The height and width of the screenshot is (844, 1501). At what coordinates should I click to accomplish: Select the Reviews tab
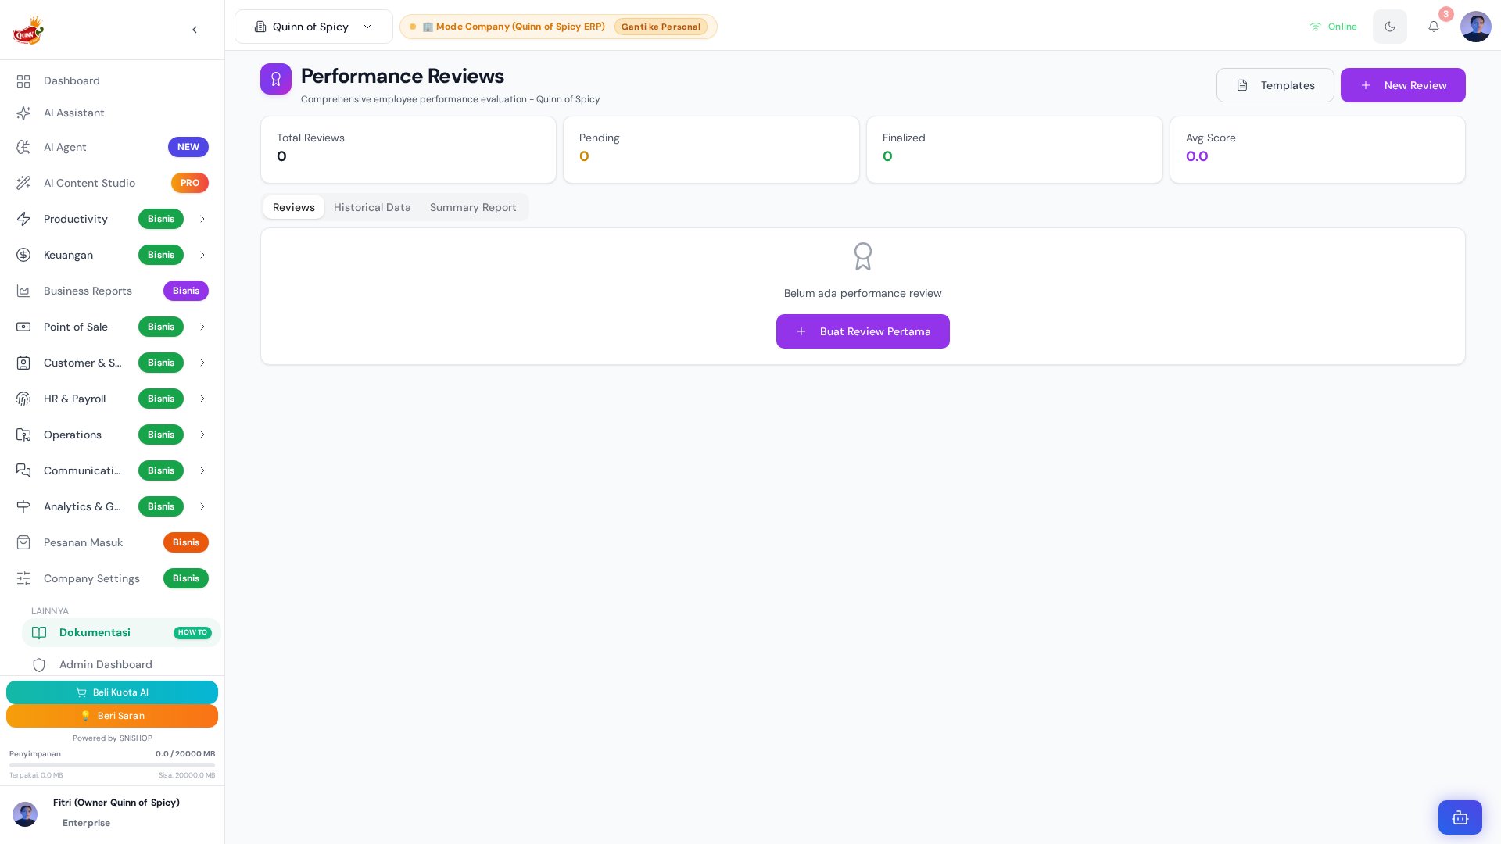point(294,207)
